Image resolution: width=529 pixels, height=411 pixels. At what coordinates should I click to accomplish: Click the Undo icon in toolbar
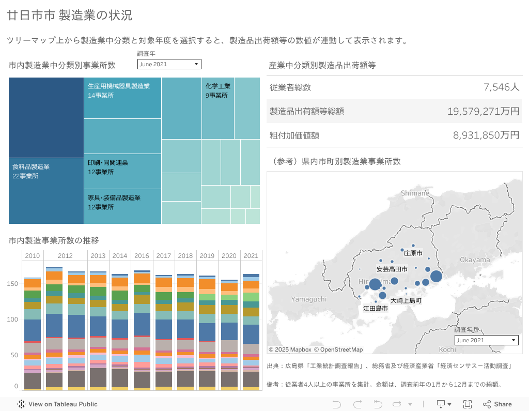coord(337,404)
